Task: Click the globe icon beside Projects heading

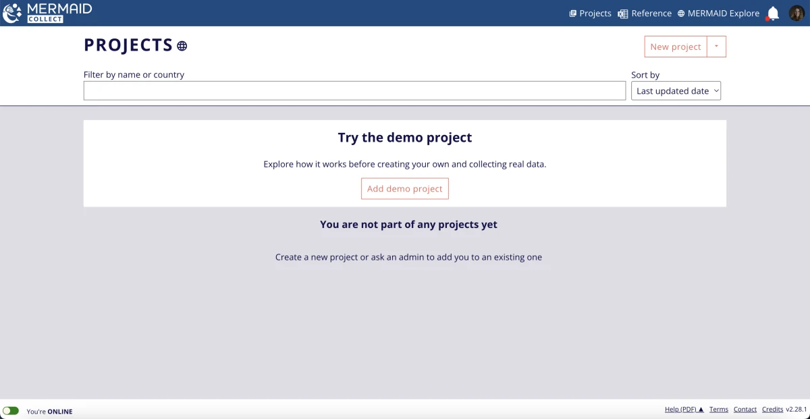Action: (182, 46)
